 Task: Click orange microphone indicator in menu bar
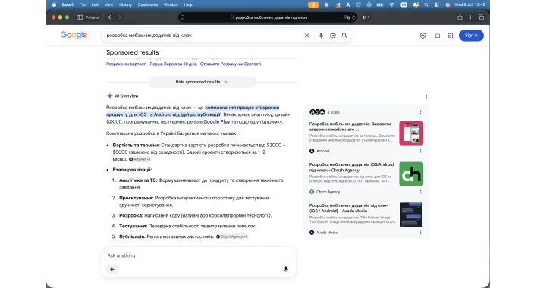(313, 5)
